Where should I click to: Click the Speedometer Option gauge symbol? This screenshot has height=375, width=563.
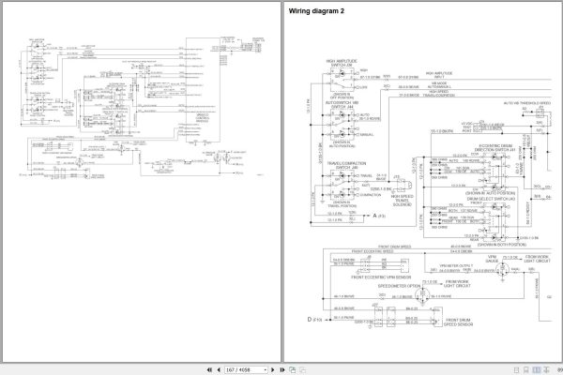pos(422,295)
